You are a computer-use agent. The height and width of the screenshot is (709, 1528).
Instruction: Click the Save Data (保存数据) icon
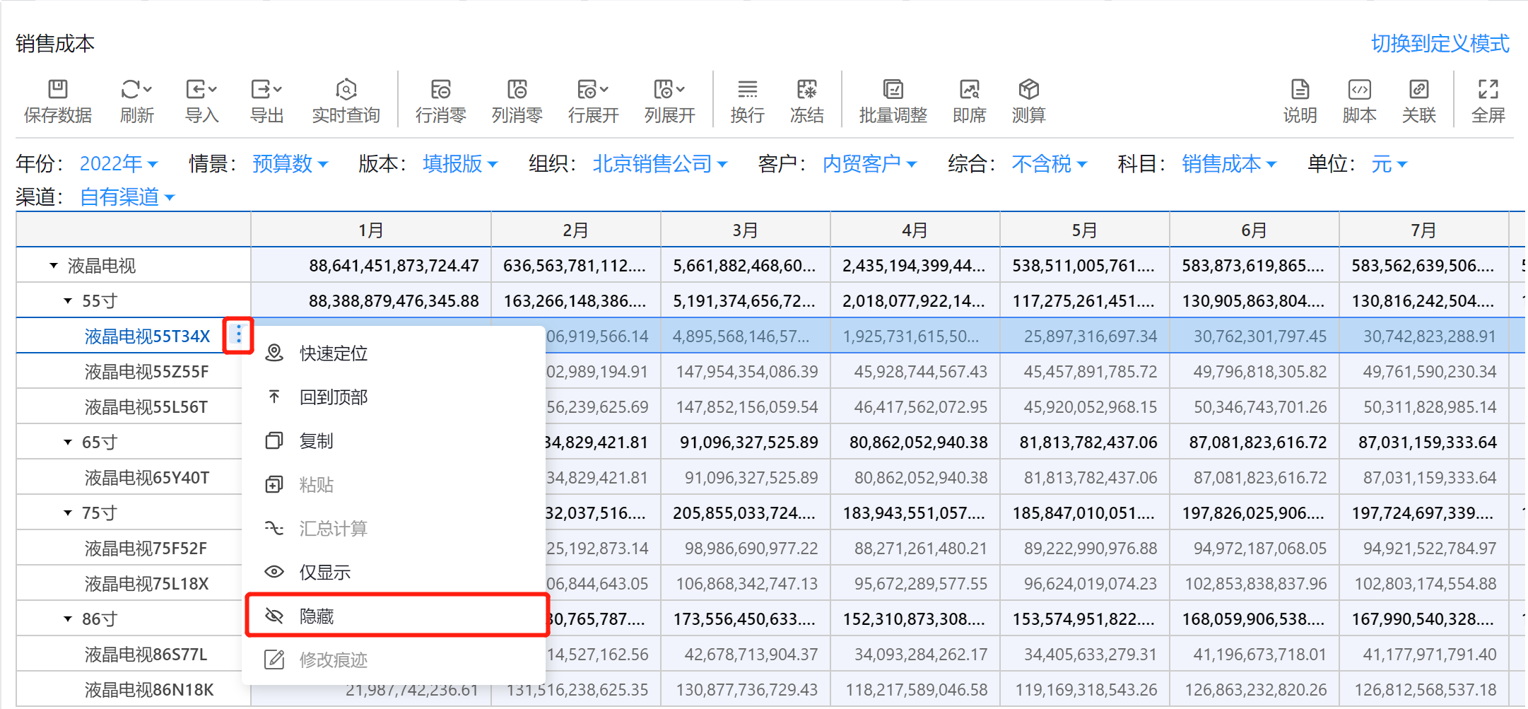(57, 90)
